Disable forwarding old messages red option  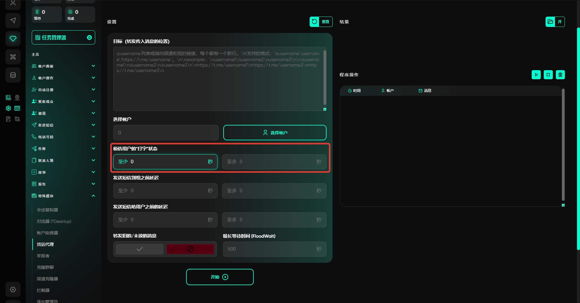190,249
